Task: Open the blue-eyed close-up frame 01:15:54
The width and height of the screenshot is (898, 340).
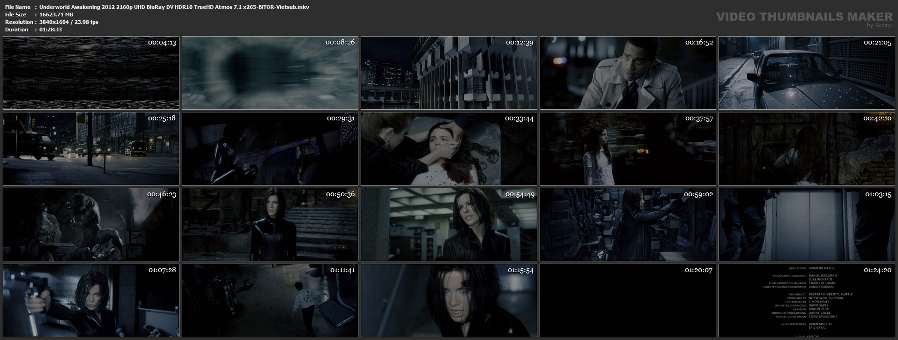Action: click(x=449, y=301)
